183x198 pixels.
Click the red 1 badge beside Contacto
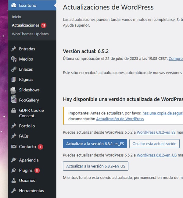pyautogui.click(x=40, y=147)
